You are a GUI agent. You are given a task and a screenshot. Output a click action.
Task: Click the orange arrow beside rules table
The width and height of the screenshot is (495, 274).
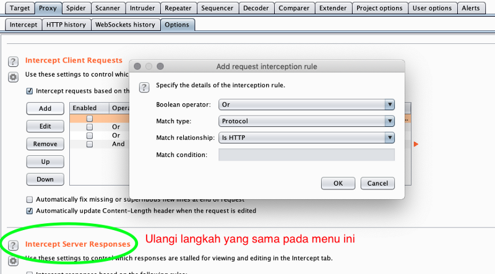(416, 144)
